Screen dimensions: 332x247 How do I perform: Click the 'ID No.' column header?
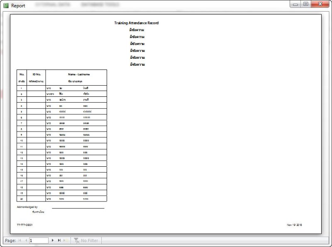coord(36,74)
